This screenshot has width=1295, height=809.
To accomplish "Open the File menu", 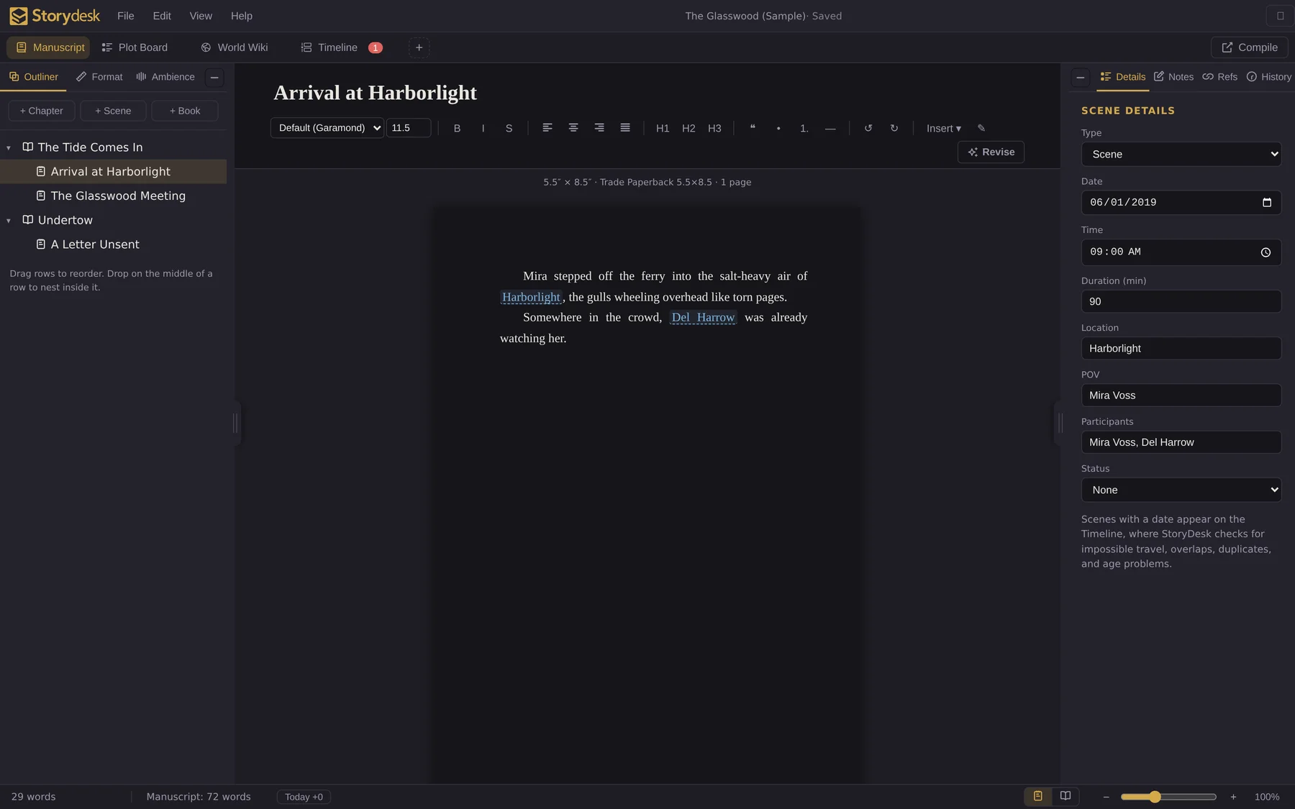I will pos(125,16).
